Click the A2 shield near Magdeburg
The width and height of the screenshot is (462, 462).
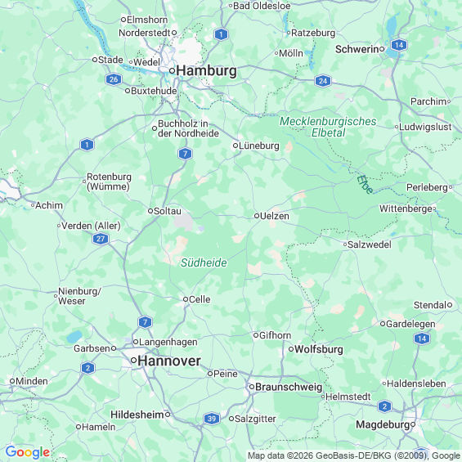(x=384, y=406)
